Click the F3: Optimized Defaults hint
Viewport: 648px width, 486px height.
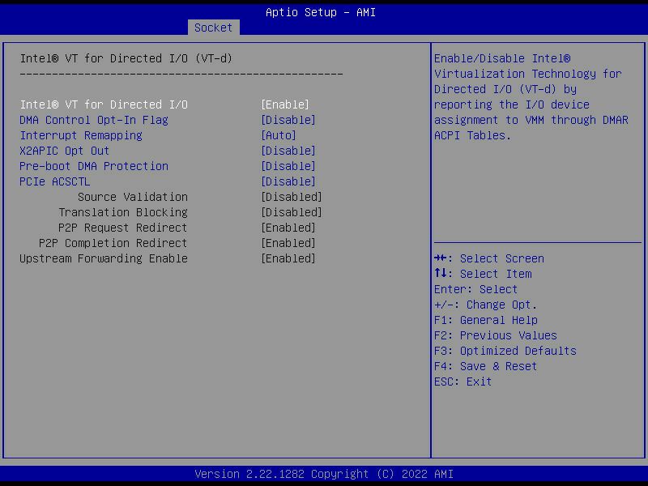click(x=505, y=351)
